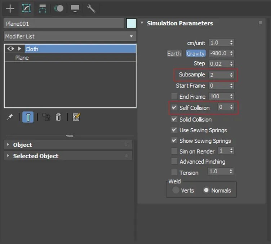
Task: Open the Modifier List dropdown
Action: 70,36
